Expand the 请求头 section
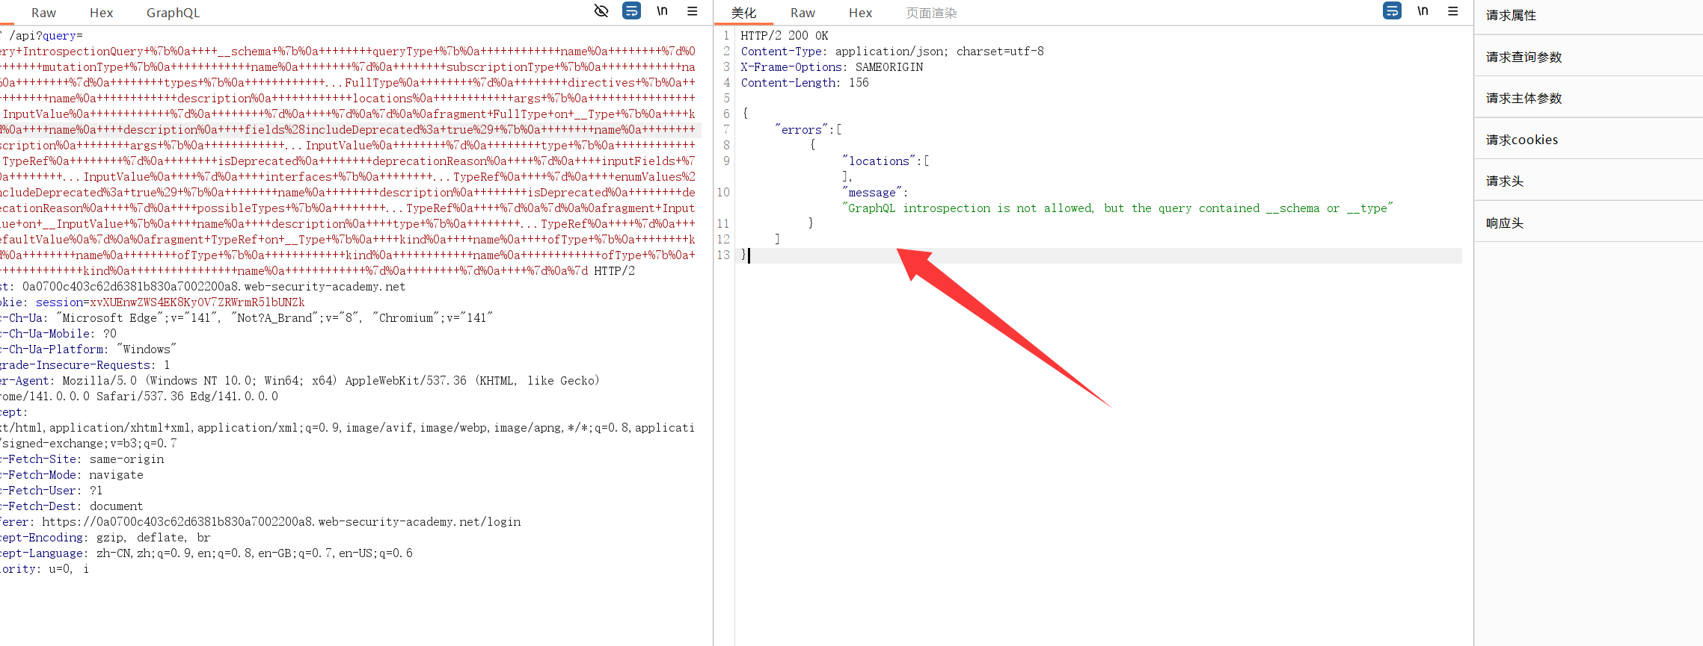This screenshot has width=1703, height=646. [x=1504, y=181]
